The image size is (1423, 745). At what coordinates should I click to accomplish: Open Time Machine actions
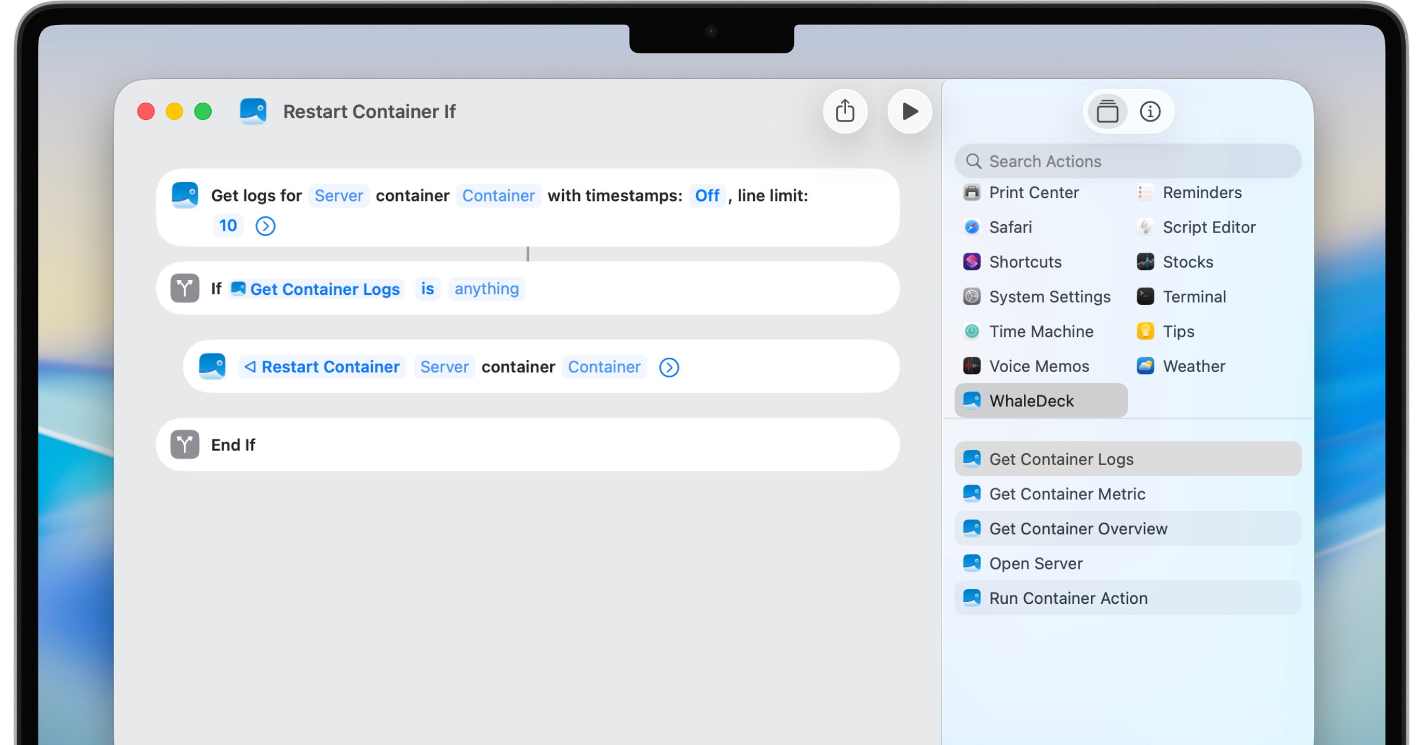click(x=1040, y=332)
